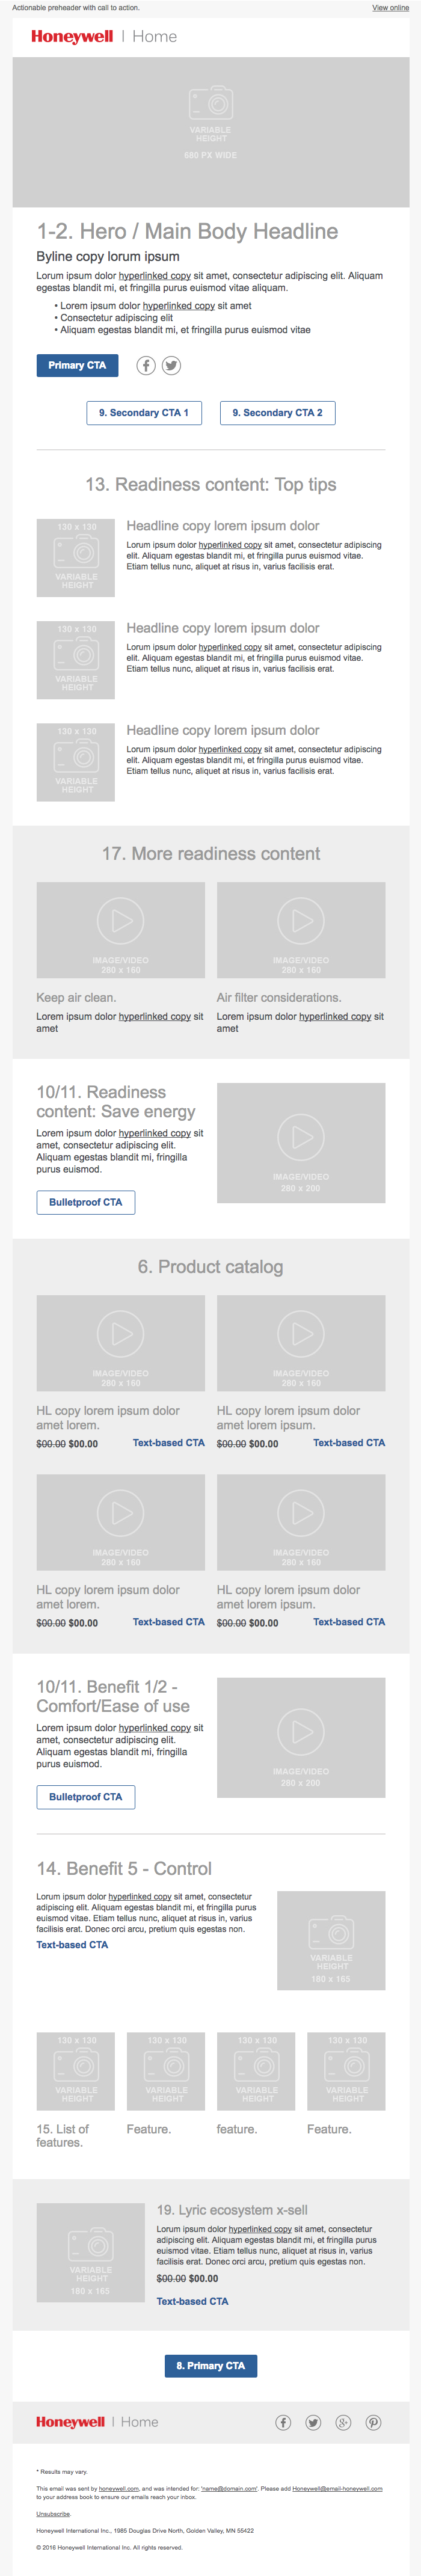Click the '9. Secondary CTA 2' button
The height and width of the screenshot is (2576, 421).
277,413
